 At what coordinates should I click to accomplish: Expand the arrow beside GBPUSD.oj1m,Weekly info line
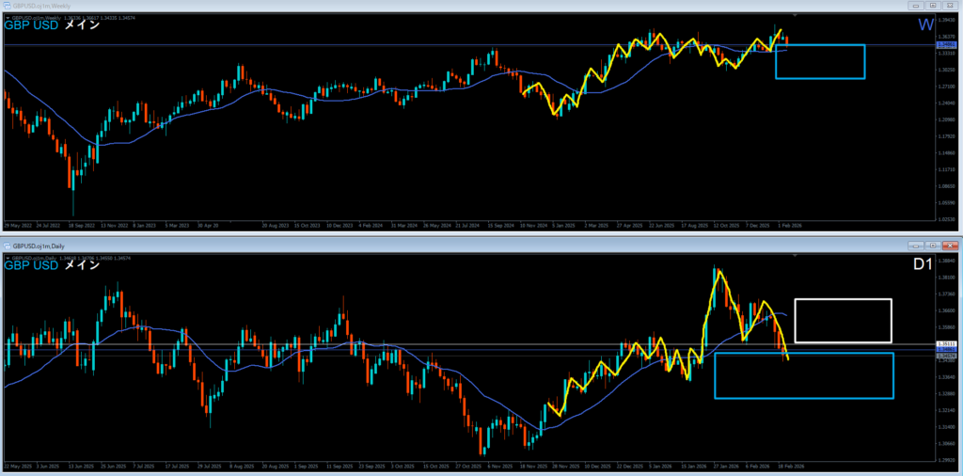pyautogui.click(x=8, y=18)
